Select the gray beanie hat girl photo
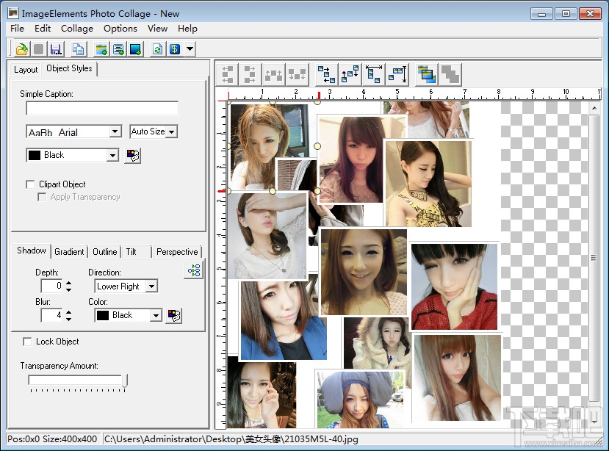Viewport: 609px width, 451px height. click(361, 400)
